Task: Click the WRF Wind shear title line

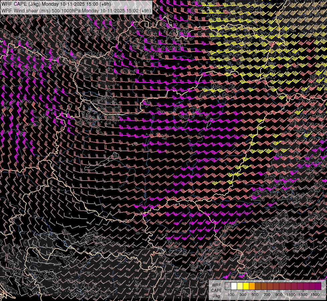Action: 76,10
